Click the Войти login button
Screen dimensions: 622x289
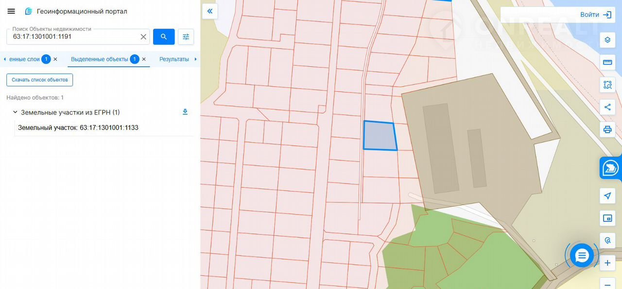point(595,15)
